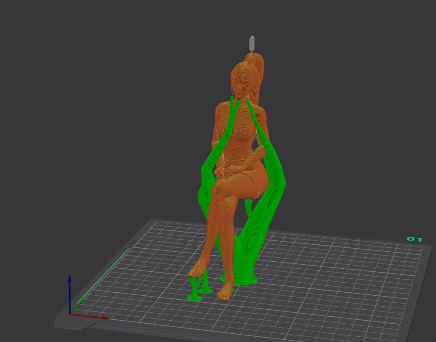Click the red X-axis arrow
Screen dimensions: 436x342
[x=89, y=316]
